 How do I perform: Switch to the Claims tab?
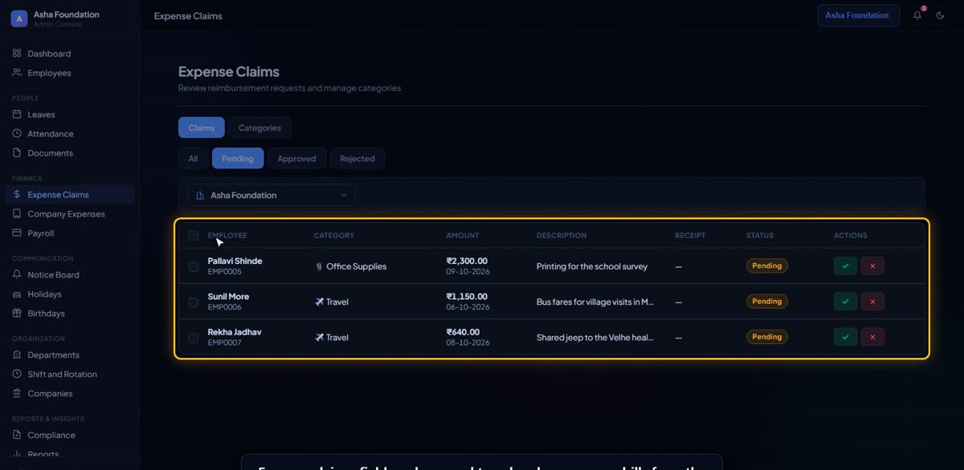coord(202,128)
